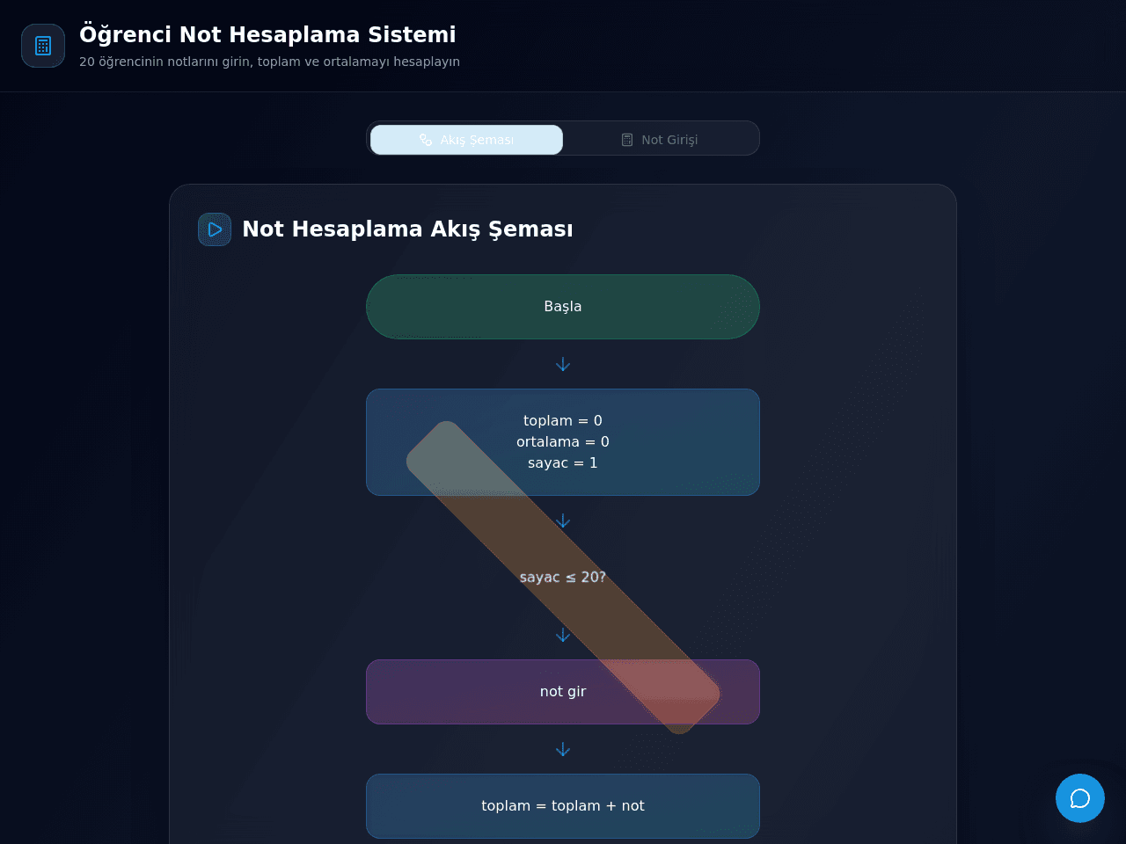The width and height of the screenshot is (1126, 844).
Task: Click the arrow under the initialization block
Action: (x=563, y=520)
